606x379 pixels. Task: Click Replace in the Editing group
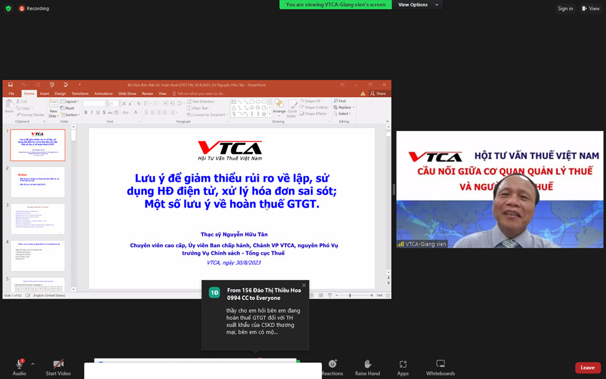point(344,107)
